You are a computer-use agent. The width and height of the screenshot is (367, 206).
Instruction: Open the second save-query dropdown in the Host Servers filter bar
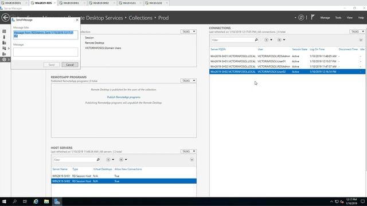123,160
